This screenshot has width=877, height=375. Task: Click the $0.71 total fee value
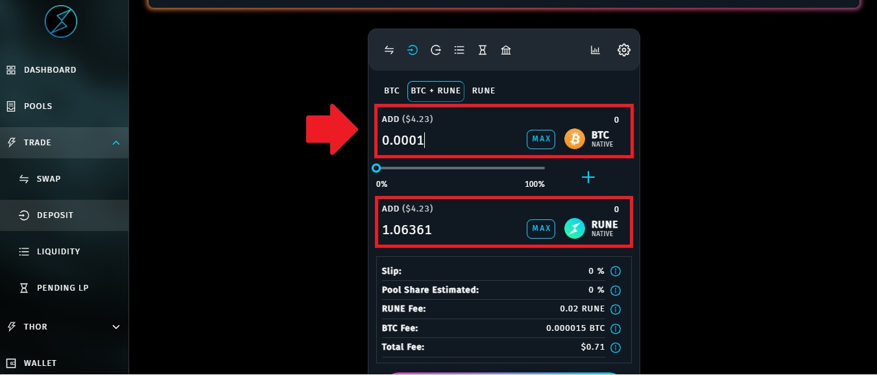pyautogui.click(x=593, y=347)
